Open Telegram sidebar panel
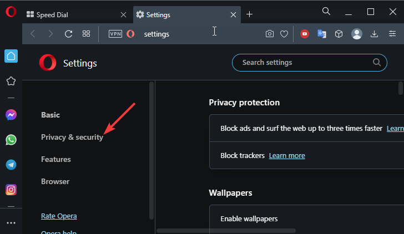The width and height of the screenshot is (404, 234). pyautogui.click(x=11, y=165)
